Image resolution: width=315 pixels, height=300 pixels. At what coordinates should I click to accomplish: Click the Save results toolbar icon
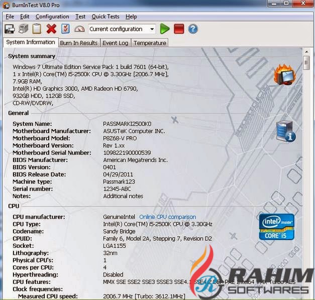(10, 29)
